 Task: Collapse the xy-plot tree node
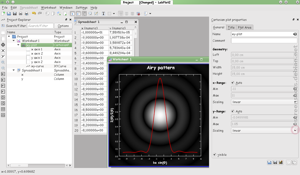pyautogui.click(x=18, y=45)
